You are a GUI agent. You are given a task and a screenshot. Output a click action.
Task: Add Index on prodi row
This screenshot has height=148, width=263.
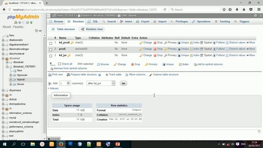click(x=194, y=49)
